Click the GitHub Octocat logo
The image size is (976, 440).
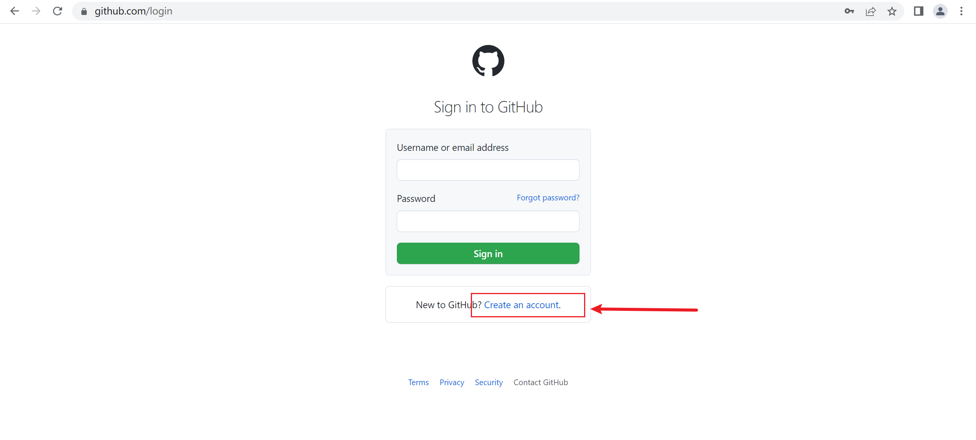tap(488, 61)
